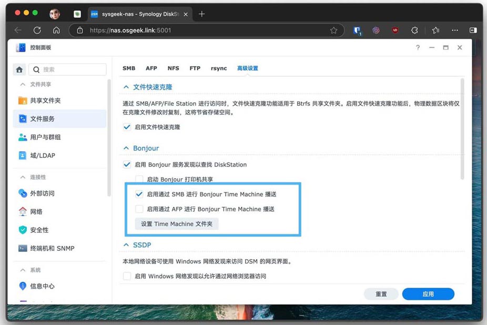Collapse the Bonjour section

pyautogui.click(x=126, y=149)
